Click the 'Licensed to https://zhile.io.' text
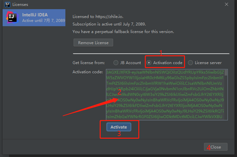The height and width of the screenshot is (157, 237). (x=98, y=17)
